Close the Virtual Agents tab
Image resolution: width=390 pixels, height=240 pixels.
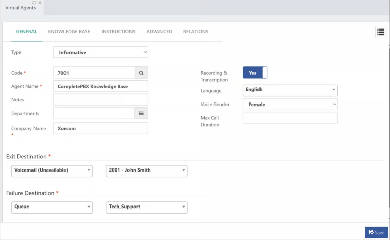coord(40,3)
